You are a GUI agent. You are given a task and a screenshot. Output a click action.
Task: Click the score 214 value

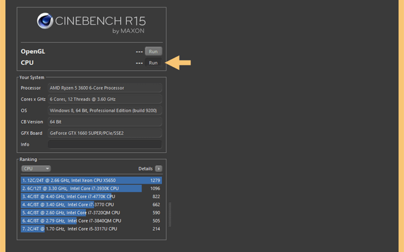tap(156, 229)
